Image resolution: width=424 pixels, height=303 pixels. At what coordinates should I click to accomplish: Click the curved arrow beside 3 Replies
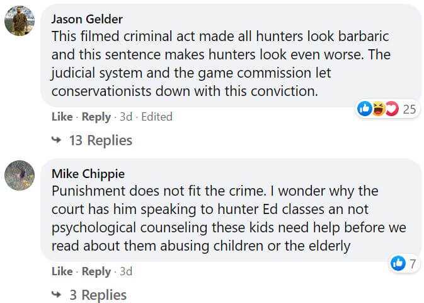point(57,295)
